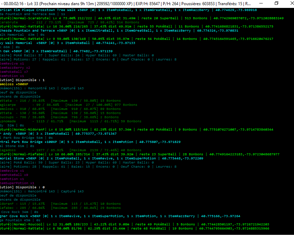
Task: Click the 'Park Bow Bridge +100XP' line
Action: pos(90,142)
